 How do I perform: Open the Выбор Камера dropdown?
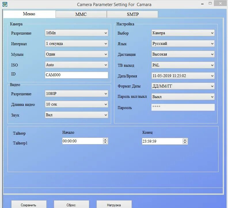point(183,33)
